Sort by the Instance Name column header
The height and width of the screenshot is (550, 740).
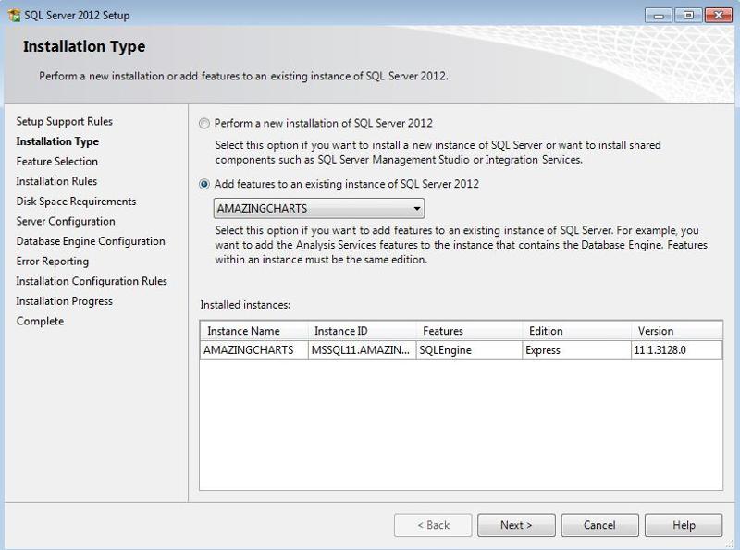253,331
